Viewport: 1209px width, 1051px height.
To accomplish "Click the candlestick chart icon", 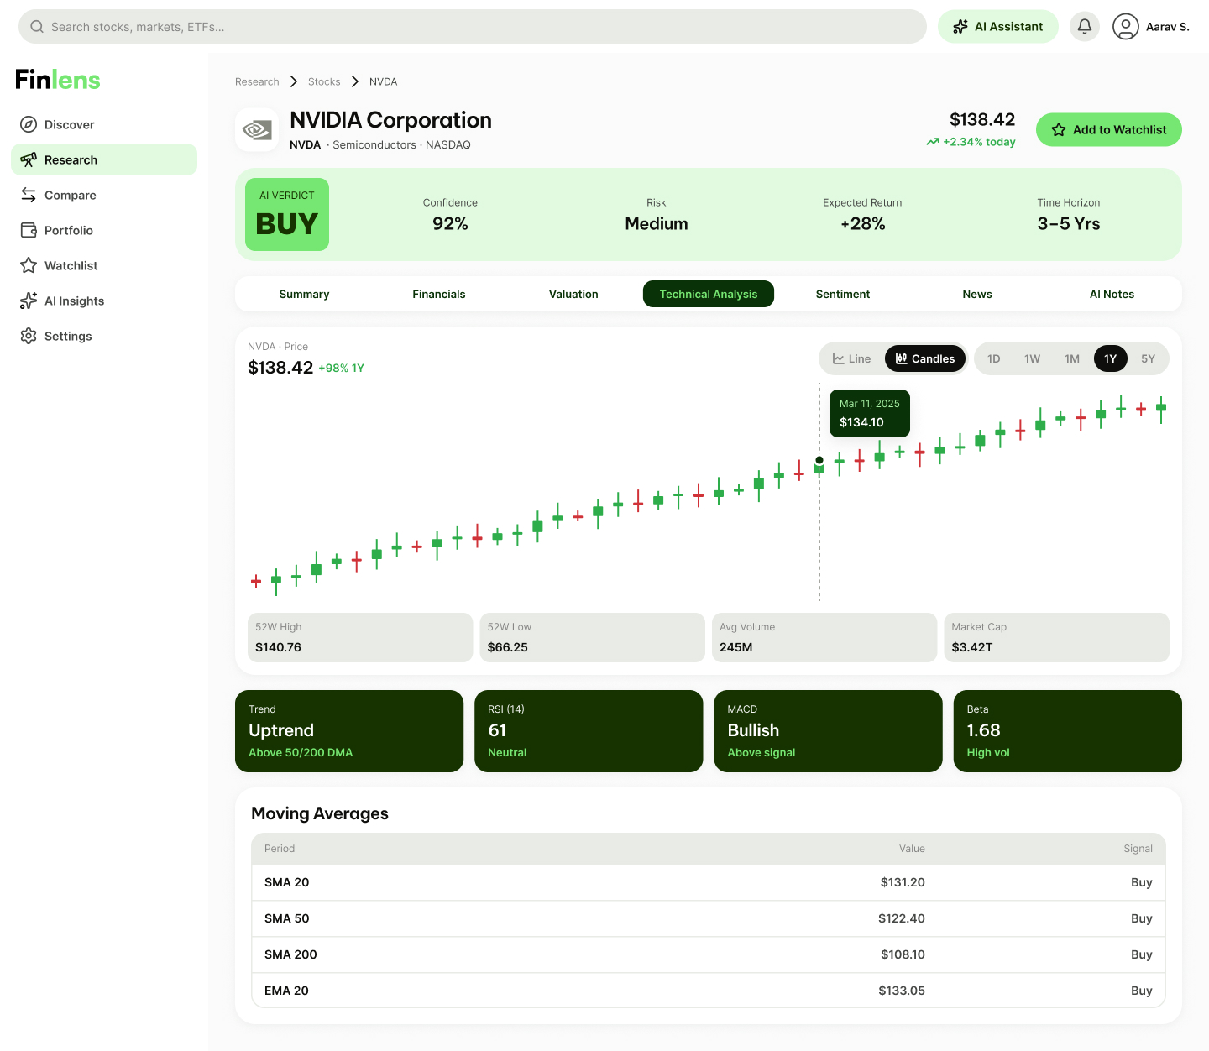I will [902, 358].
